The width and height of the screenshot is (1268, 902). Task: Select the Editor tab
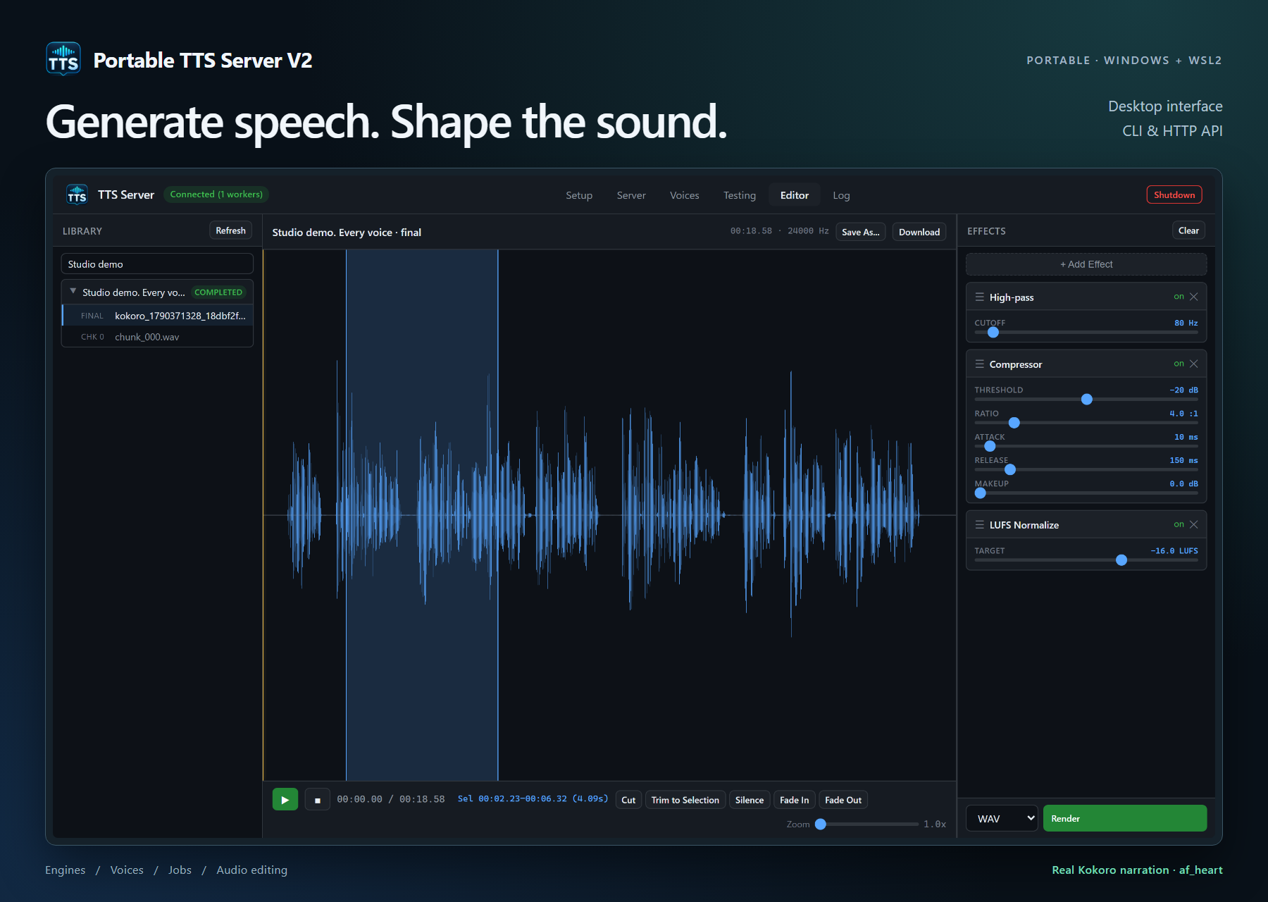pyautogui.click(x=795, y=195)
